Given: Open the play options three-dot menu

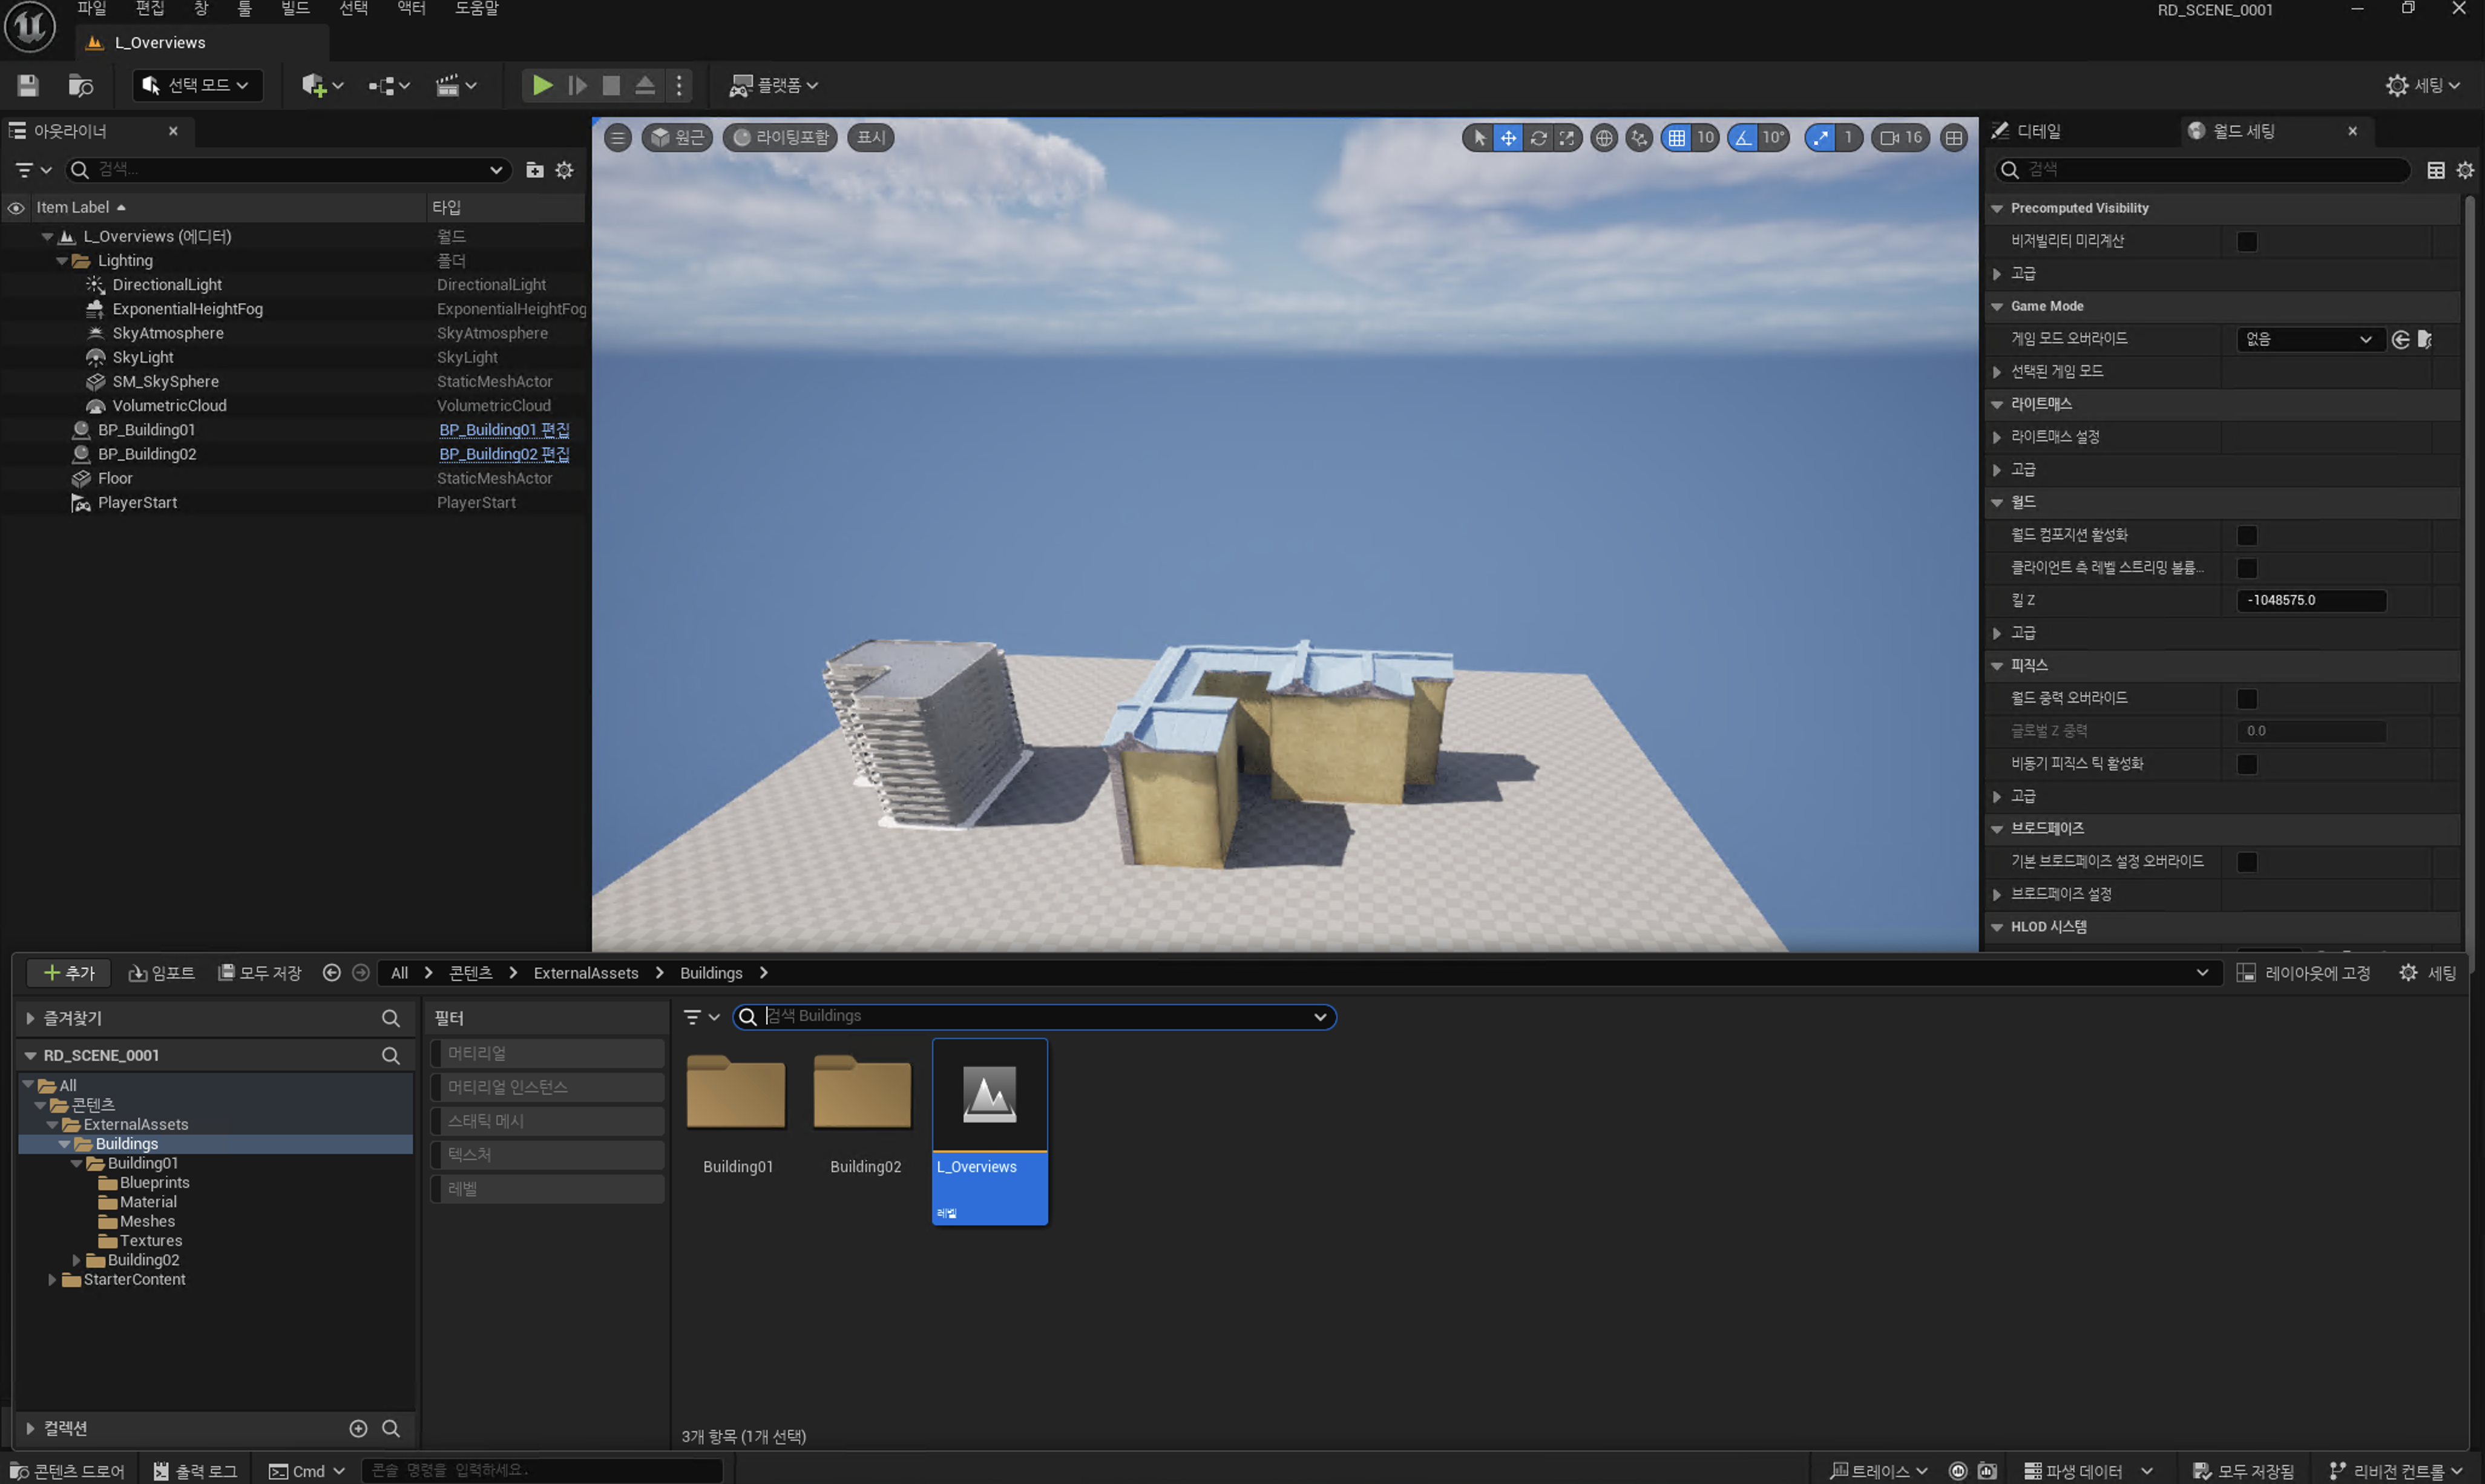Looking at the screenshot, I should point(679,85).
